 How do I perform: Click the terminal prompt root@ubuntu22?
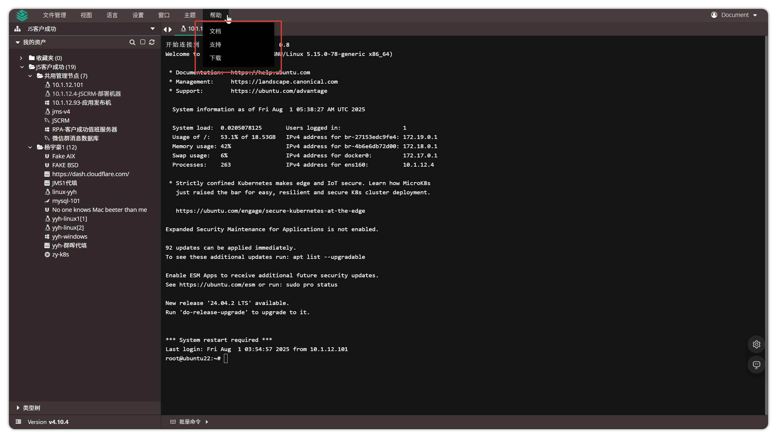[x=193, y=358]
